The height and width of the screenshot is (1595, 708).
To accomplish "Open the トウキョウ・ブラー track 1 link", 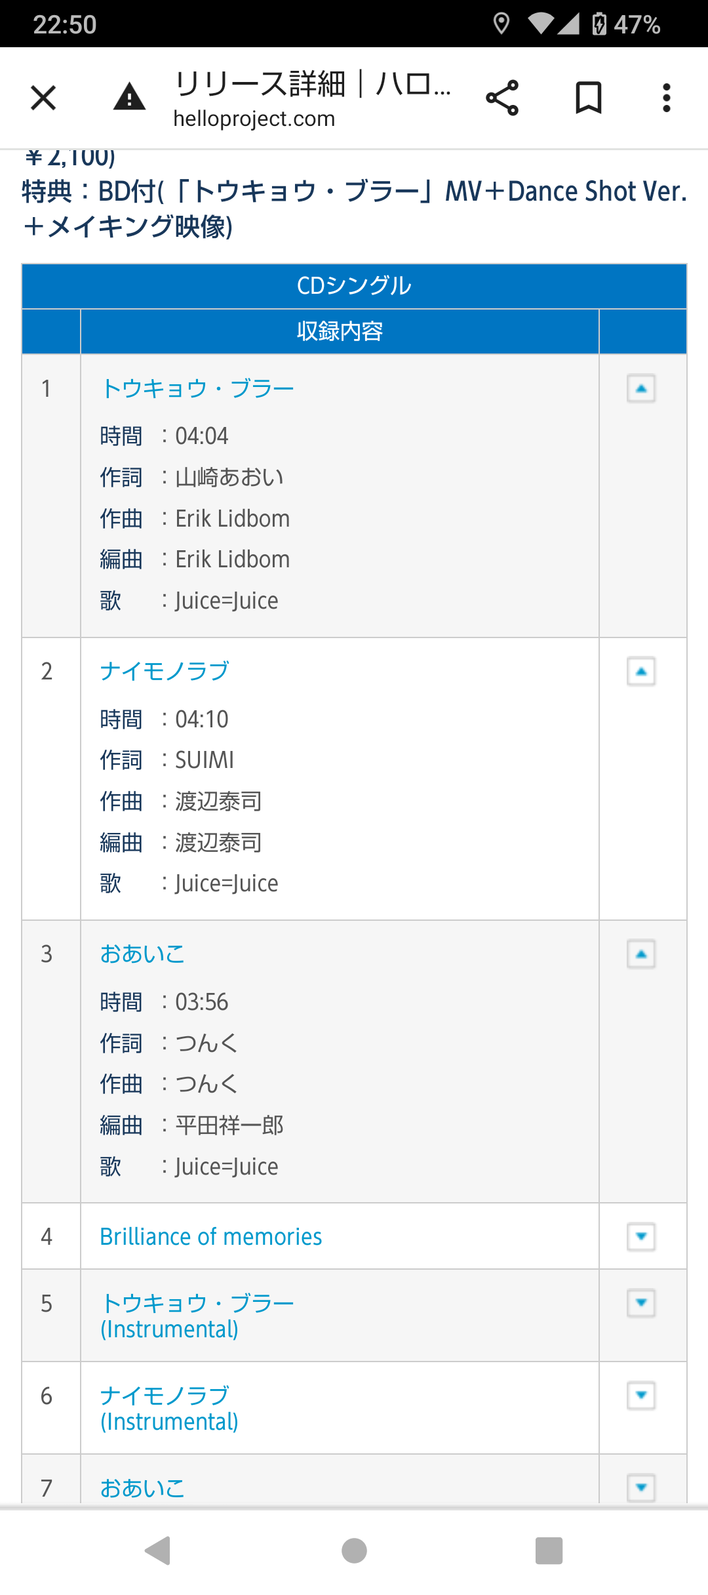I will point(197,388).
